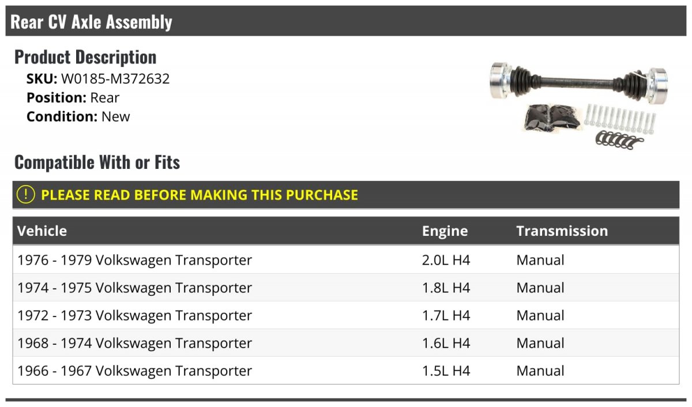The width and height of the screenshot is (692, 407).
Task: Click the 1966 - 1967 Volkswagen Transporter row
Action: 346,371
